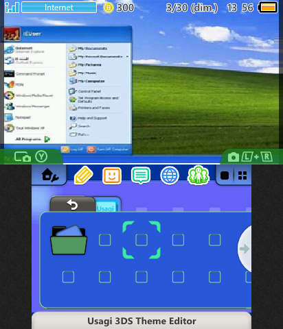Open Control Panel in XP start menu
Image resolution: width=283 pixels, height=329 pixels.
[85, 91]
